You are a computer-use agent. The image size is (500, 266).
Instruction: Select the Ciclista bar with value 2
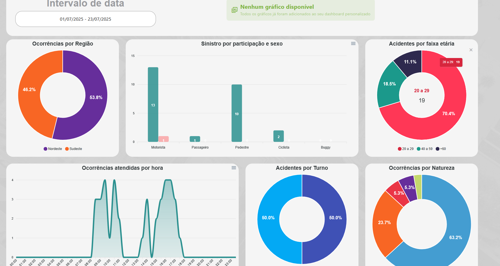point(279,136)
